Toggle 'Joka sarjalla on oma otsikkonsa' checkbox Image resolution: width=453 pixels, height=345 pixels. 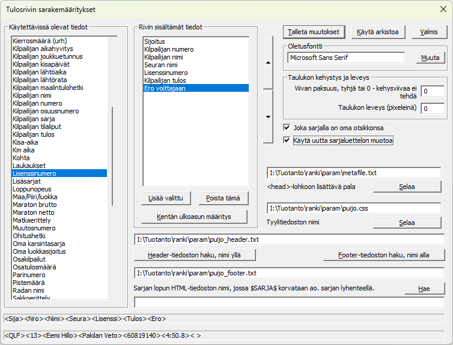287,128
